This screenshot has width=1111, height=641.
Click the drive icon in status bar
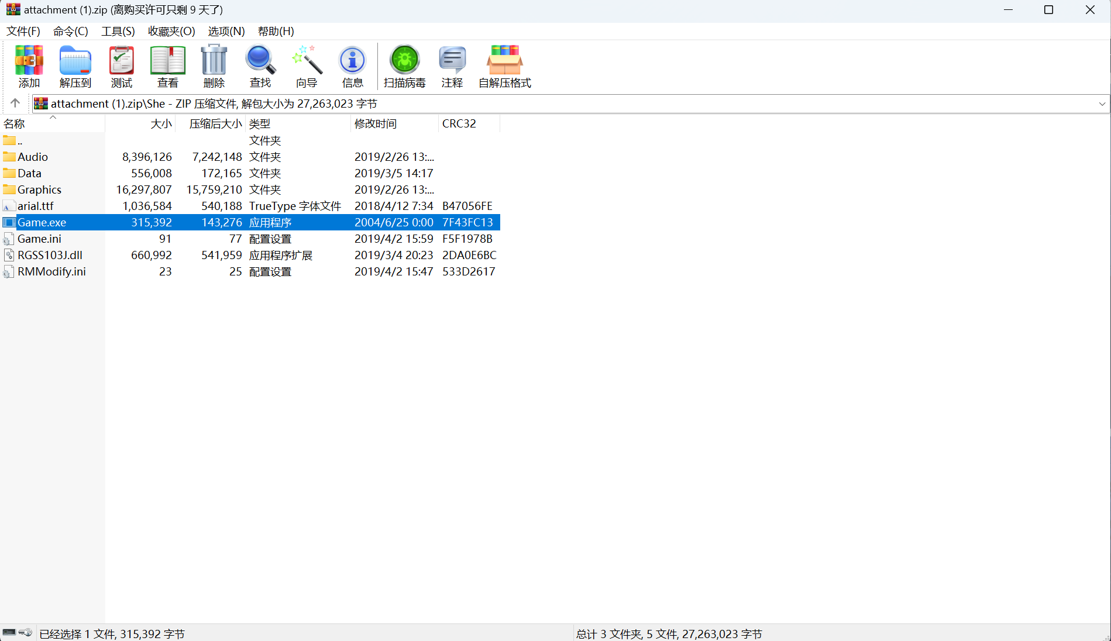[x=9, y=633]
